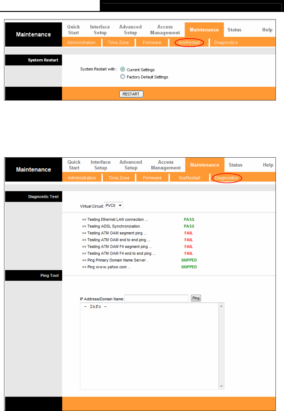Click 'Testing Ethernet LAN connection' row text

tap(115, 219)
